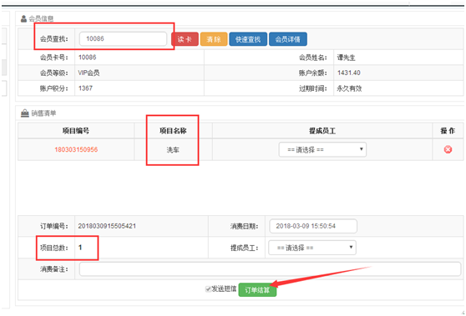Click the 会员详情 button
This screenshot has width=466, height=316.
pyautogui.click(x=287, y=39)
